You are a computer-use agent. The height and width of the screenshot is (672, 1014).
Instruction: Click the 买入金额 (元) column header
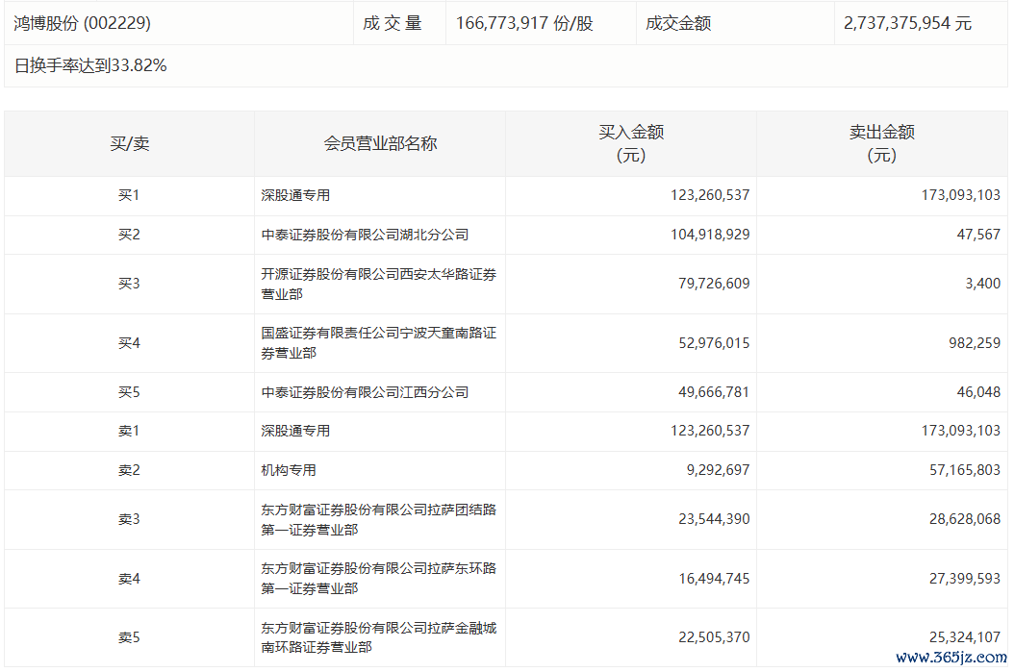coord(631,143)
